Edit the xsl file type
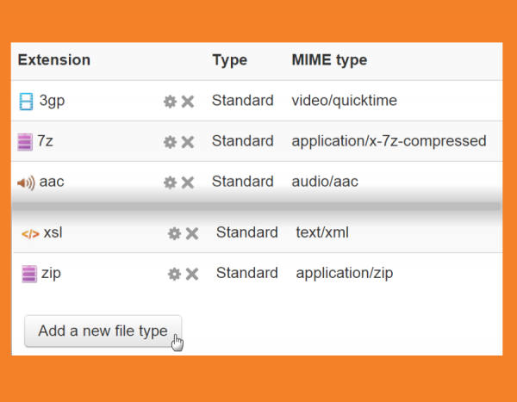Screen dimensions: 517x402 click(x=174, y=233)
